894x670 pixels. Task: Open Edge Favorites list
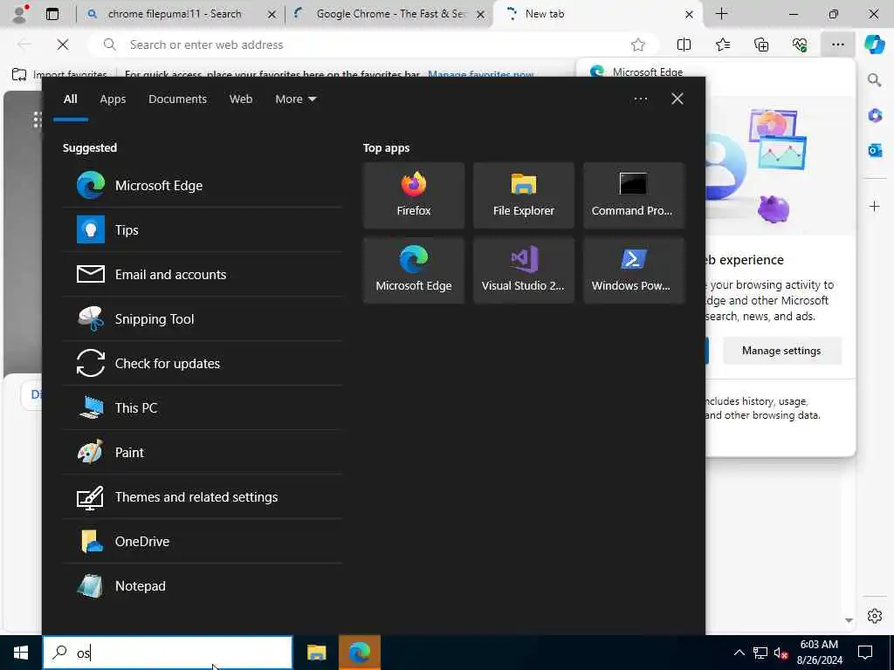(x=722, y=44)
